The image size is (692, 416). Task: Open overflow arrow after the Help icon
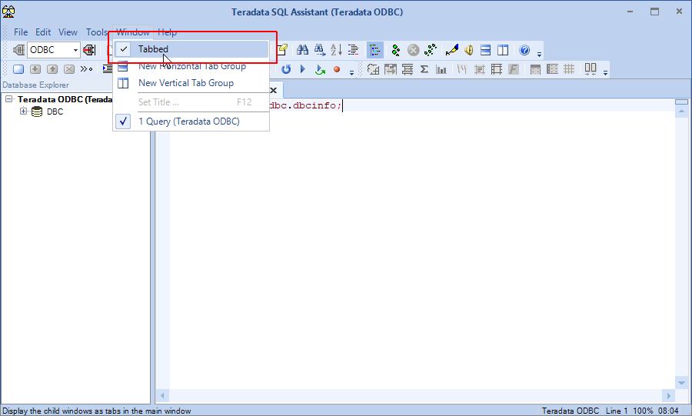pyautogui.click(x=539, y=54)
